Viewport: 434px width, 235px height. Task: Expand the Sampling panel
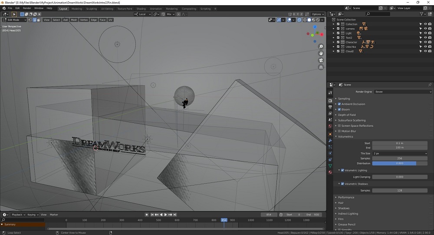click(344, 99)
